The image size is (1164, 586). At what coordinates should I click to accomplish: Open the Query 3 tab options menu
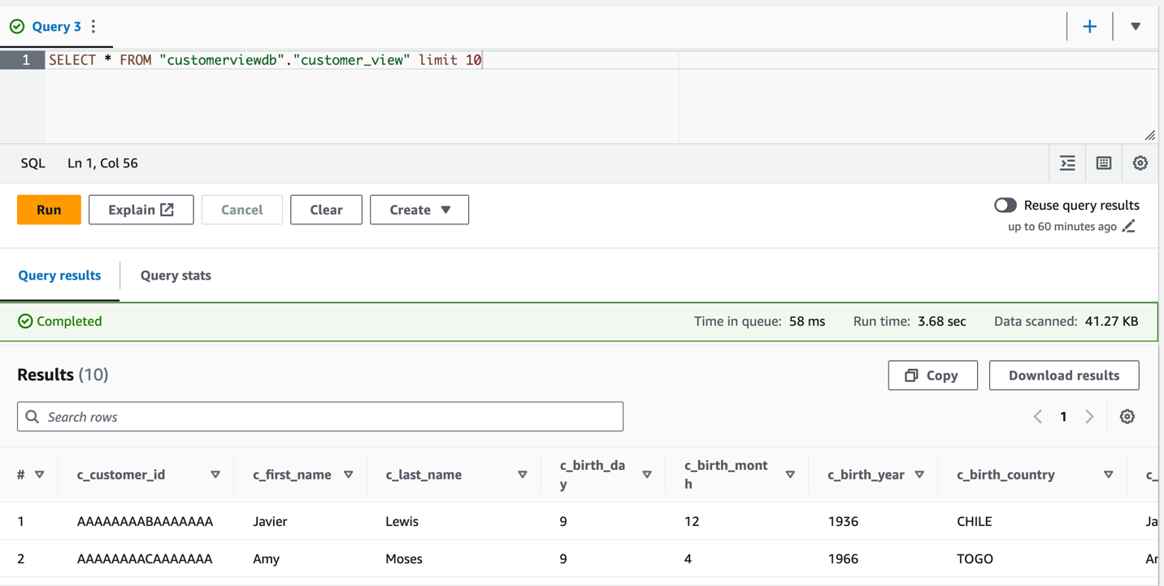93,27
